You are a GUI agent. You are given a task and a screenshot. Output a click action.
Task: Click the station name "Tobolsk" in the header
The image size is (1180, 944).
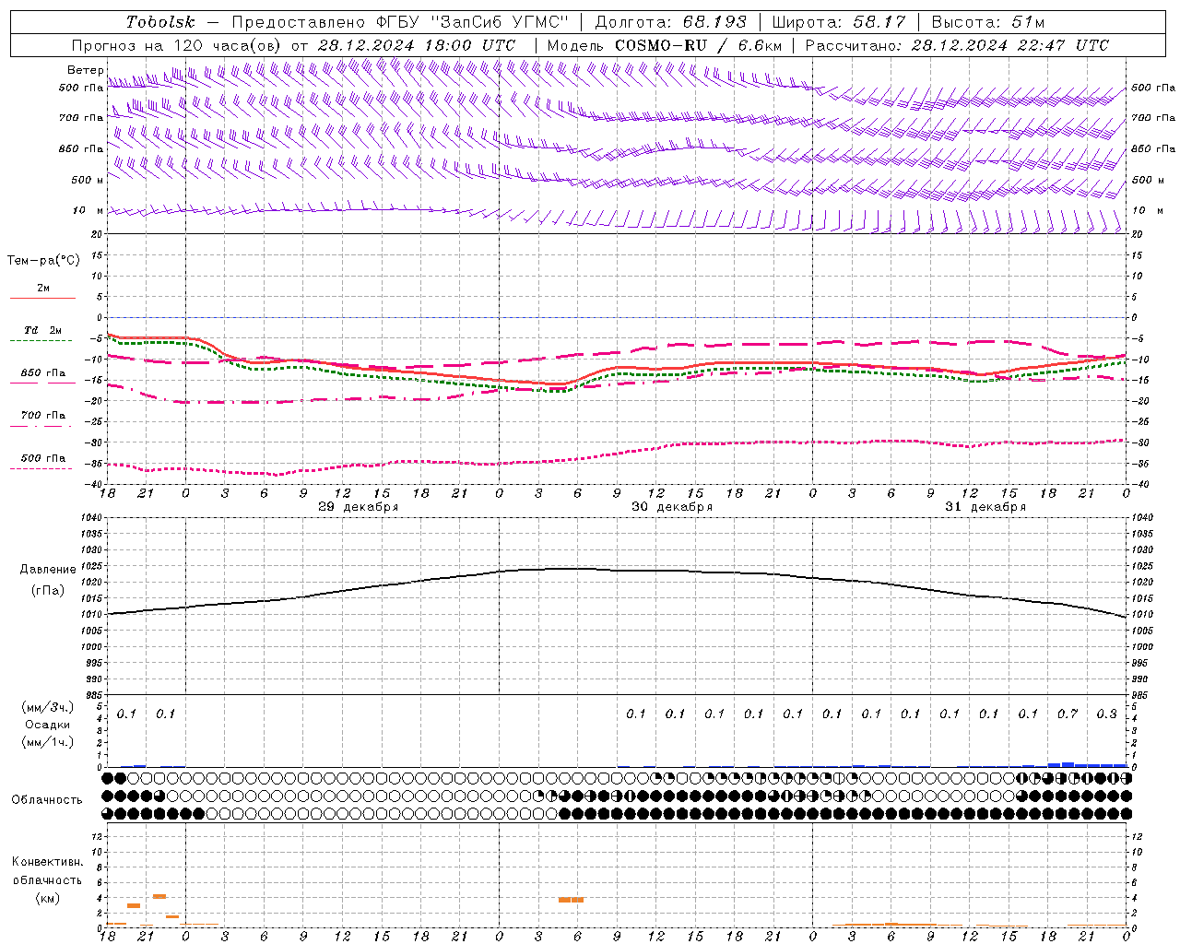click(161, 22)
